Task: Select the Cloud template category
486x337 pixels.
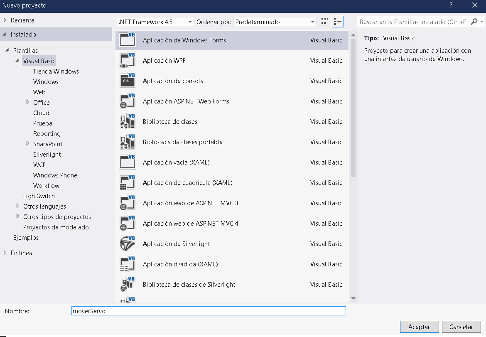Action: tap(41, 113)
